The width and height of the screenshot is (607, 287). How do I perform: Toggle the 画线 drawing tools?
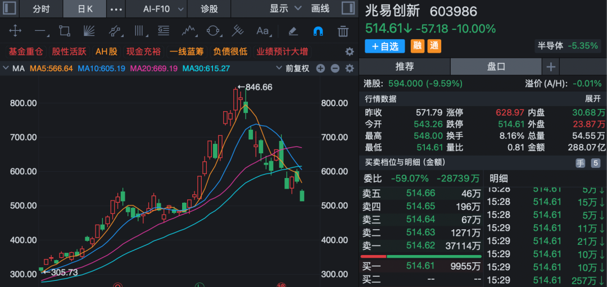pos(320,8)
